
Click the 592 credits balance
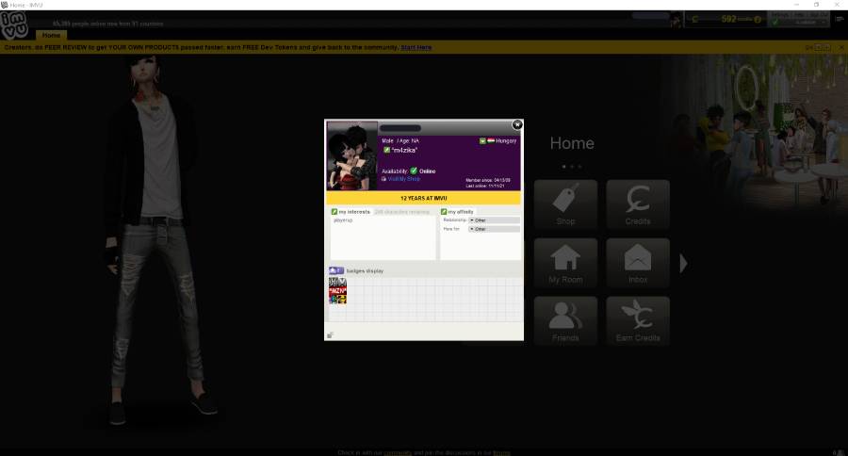[x=728, y=19]
